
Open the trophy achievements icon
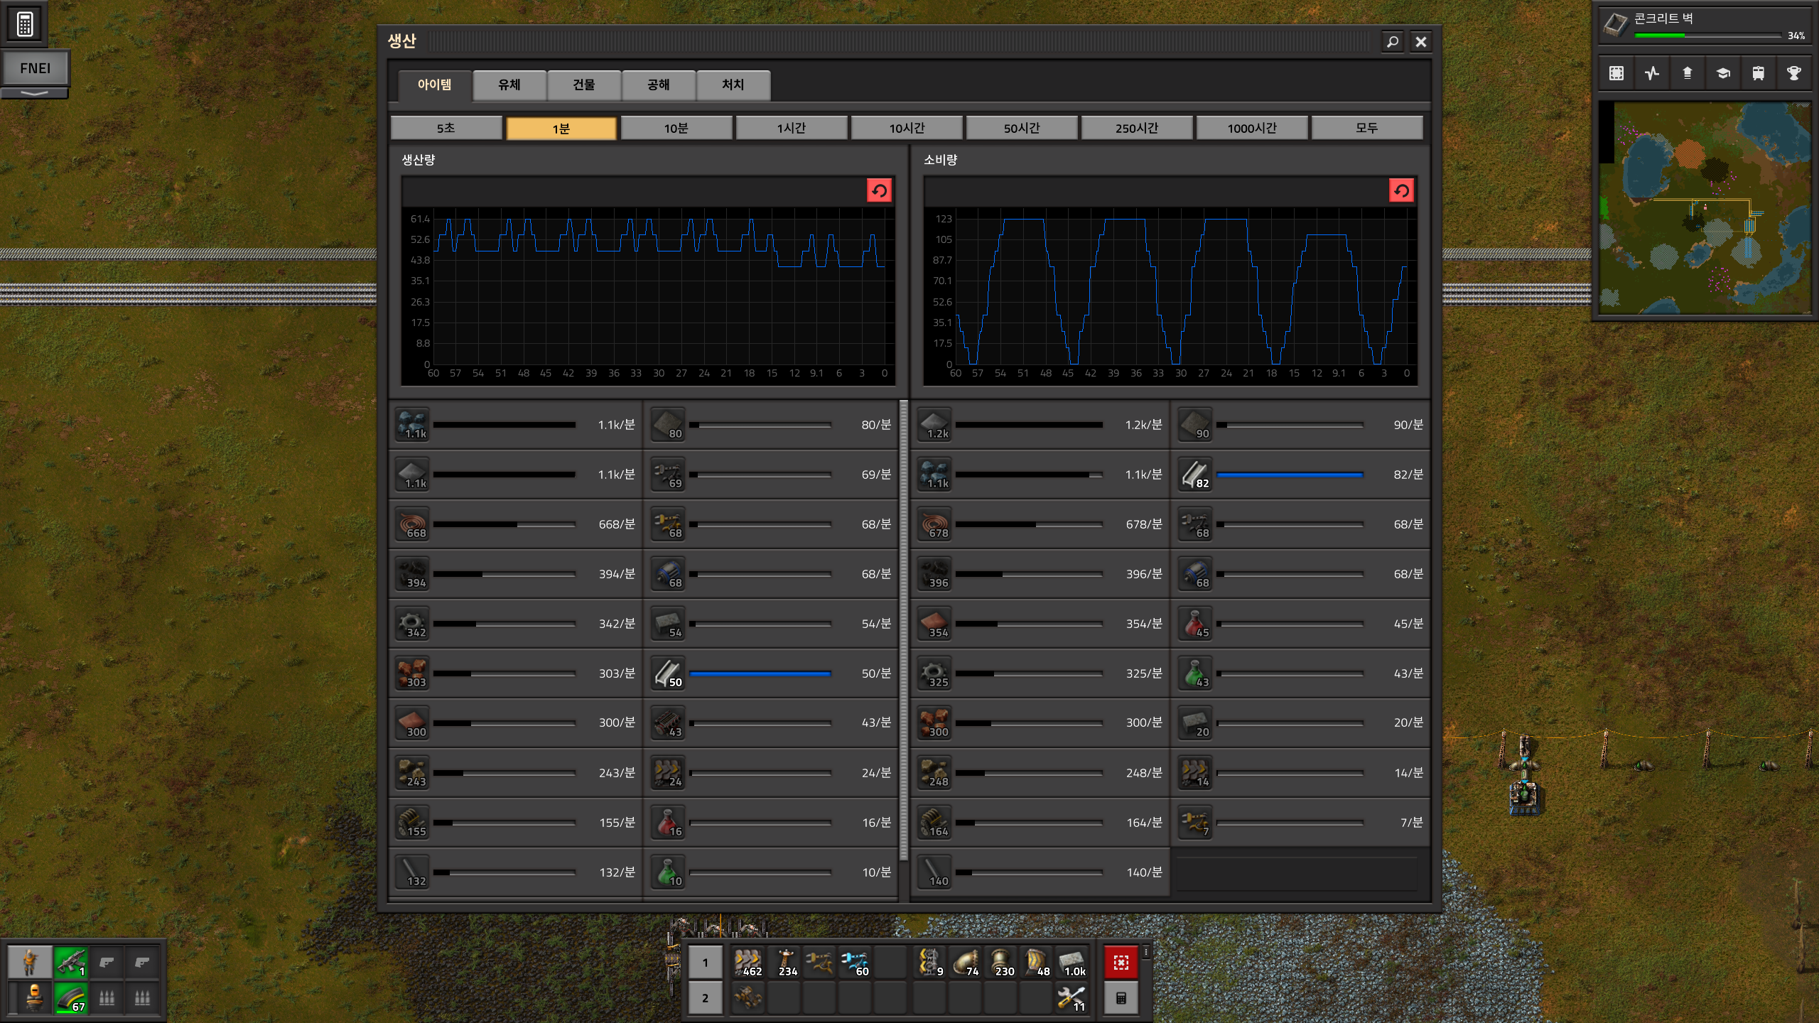point(1793,73)
